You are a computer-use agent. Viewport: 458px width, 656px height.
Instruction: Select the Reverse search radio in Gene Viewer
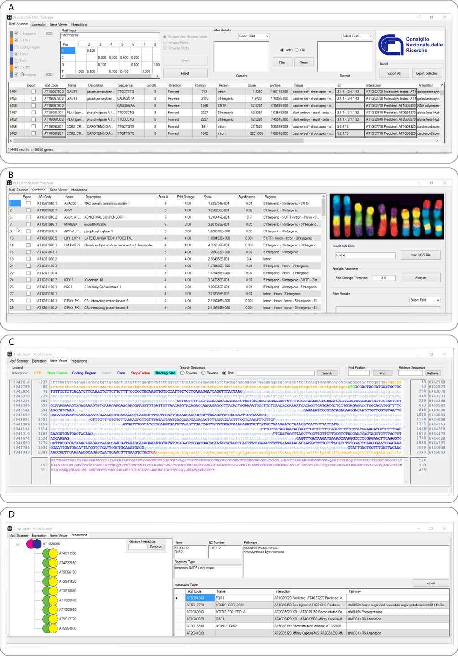point(203,373)
